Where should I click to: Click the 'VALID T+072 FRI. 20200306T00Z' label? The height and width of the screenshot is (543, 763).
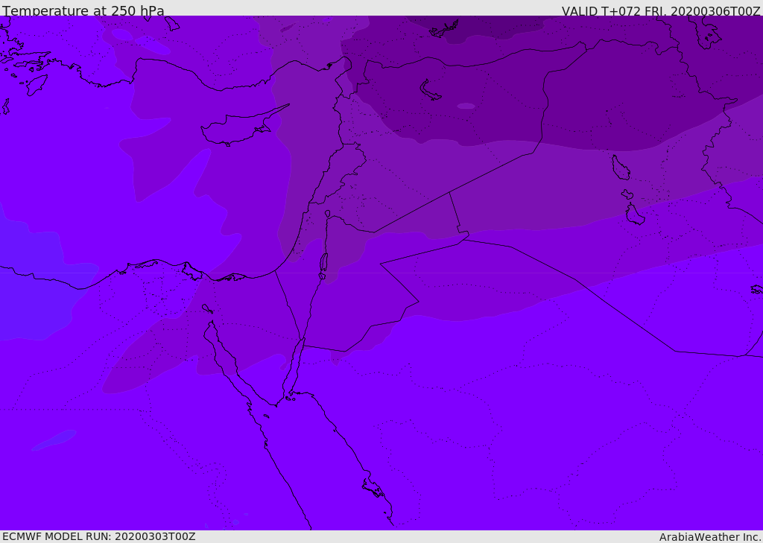coord(661,11)
